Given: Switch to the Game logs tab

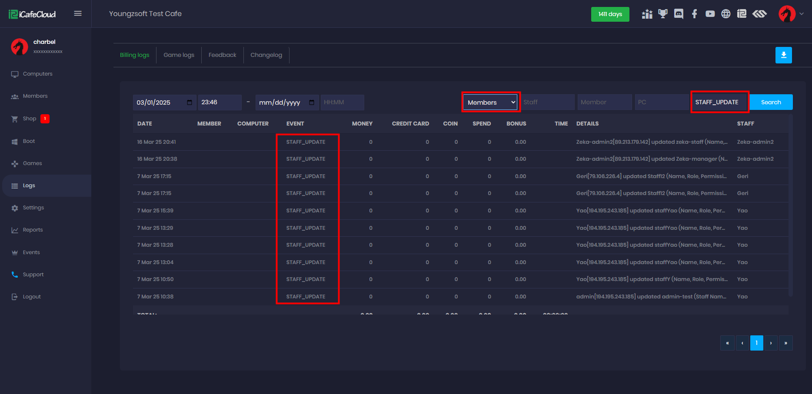Looking at the screenshot, I should [x=179, y=55].
